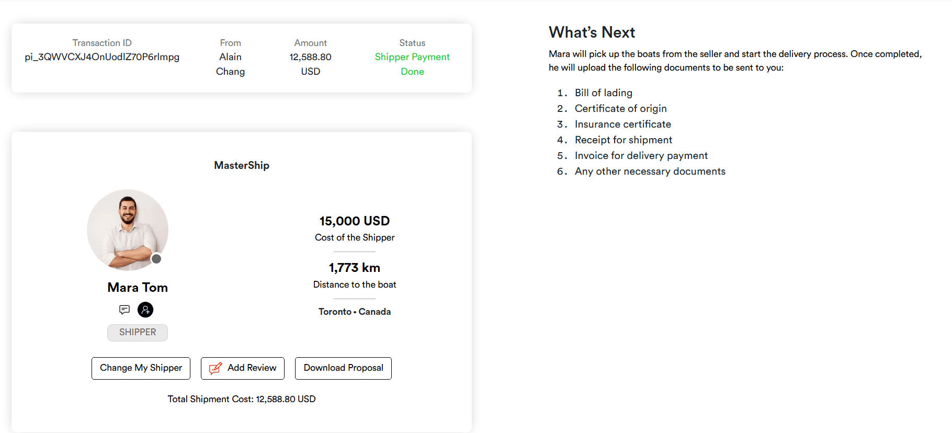Select the Insurance certificate list item

click(622, 124)
